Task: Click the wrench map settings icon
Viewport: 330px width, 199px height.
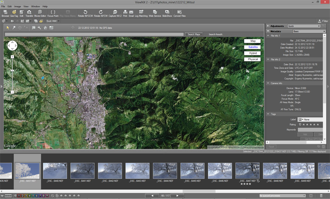Action: pyautogui.click(x=39, y=28)
